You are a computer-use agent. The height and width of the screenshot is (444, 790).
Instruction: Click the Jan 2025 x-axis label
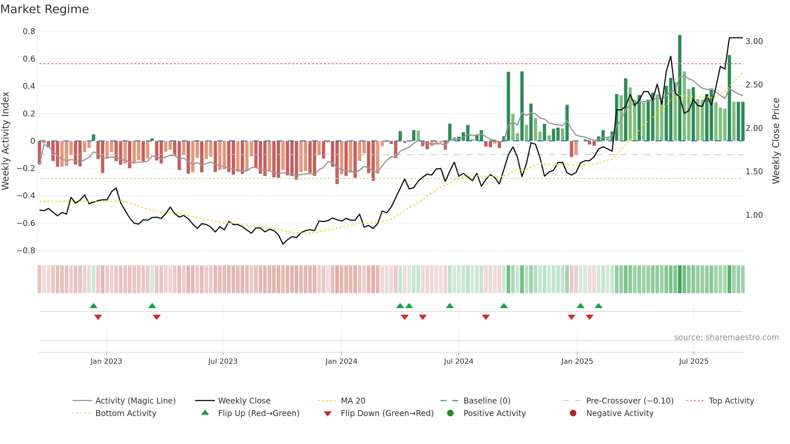click(577, 361)
